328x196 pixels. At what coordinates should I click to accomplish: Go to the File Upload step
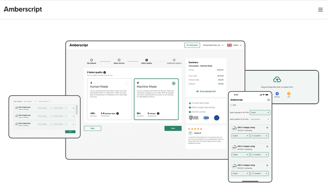pos(91,61)
